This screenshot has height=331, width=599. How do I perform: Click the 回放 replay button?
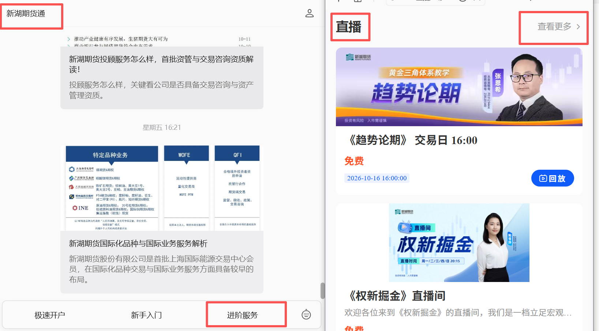click(x=553, y=178)
